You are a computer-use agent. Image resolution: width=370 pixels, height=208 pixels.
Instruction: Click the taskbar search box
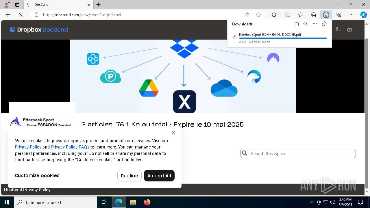tap(55, 202)
